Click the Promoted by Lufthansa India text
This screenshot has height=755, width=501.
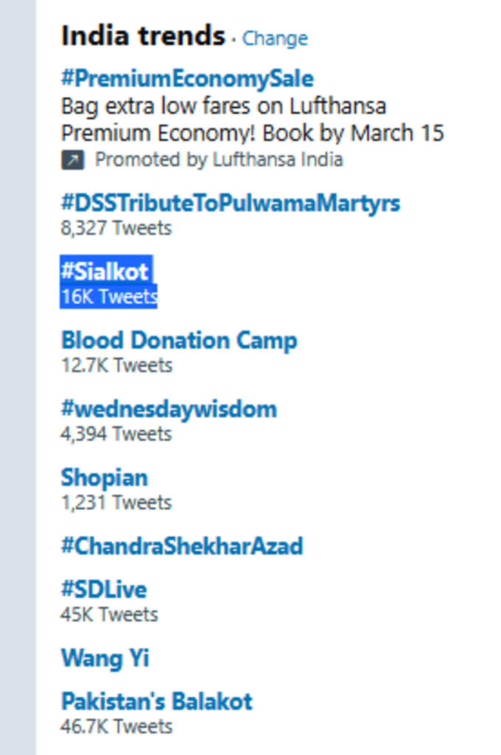pyautogui.click(x=219, y=160)
